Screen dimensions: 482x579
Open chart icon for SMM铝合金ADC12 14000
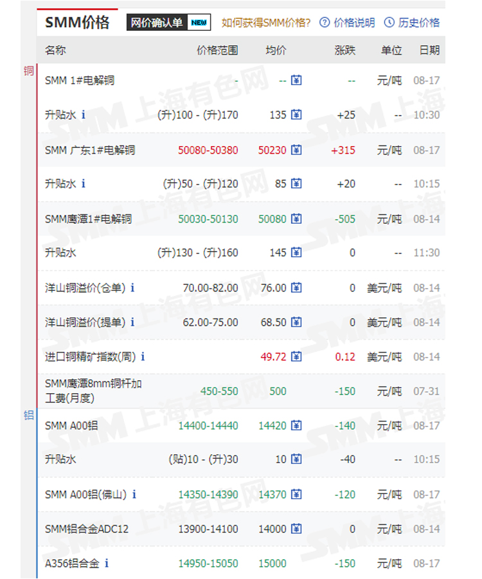pyautogui.click(x=296, y=529)
